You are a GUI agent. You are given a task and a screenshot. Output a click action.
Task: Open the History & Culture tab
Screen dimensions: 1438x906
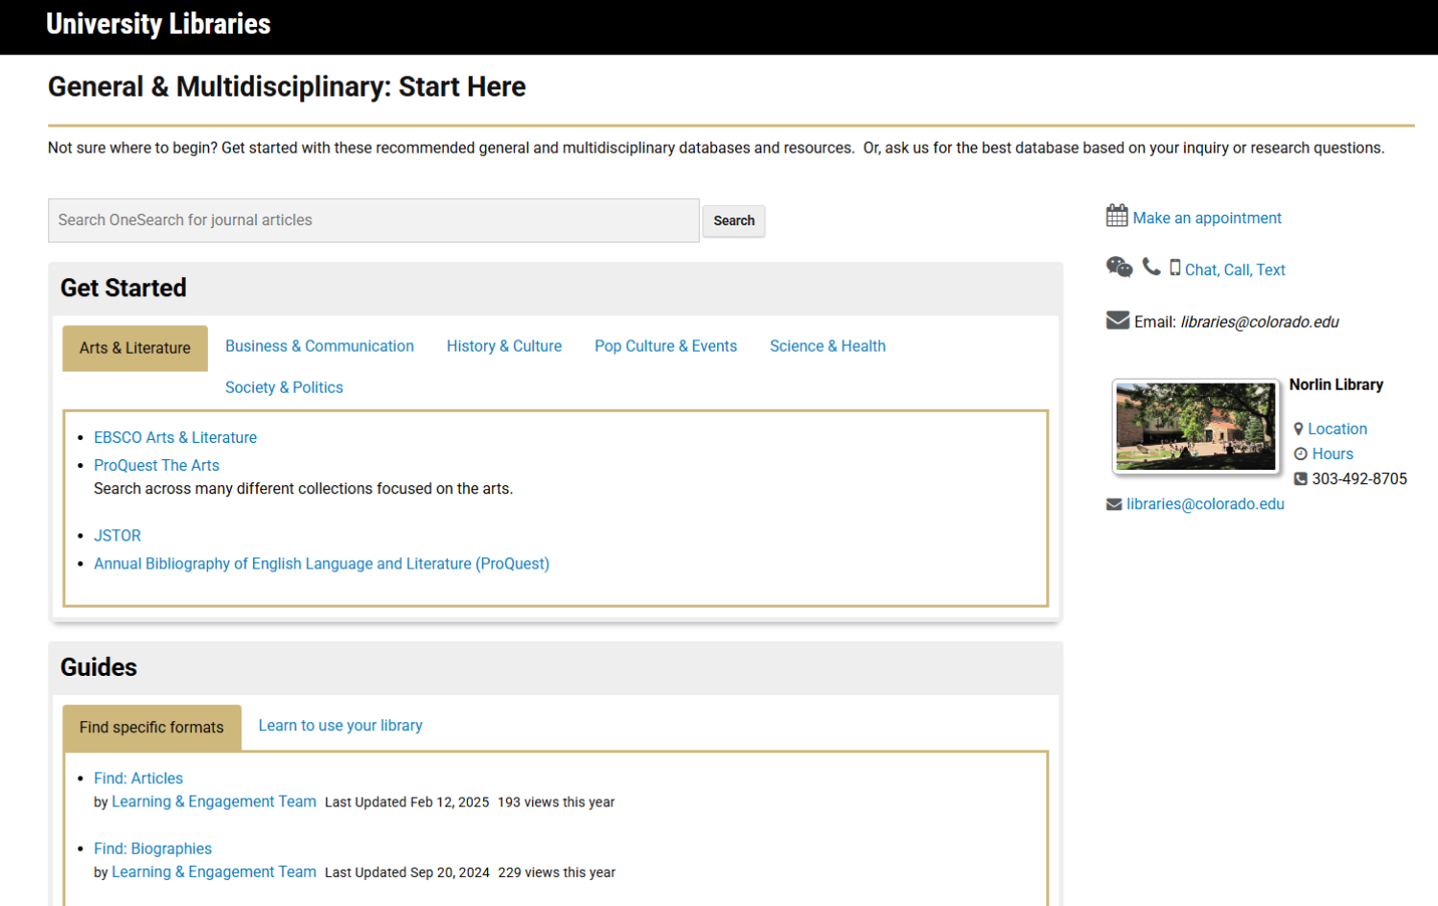click(504, 346)
